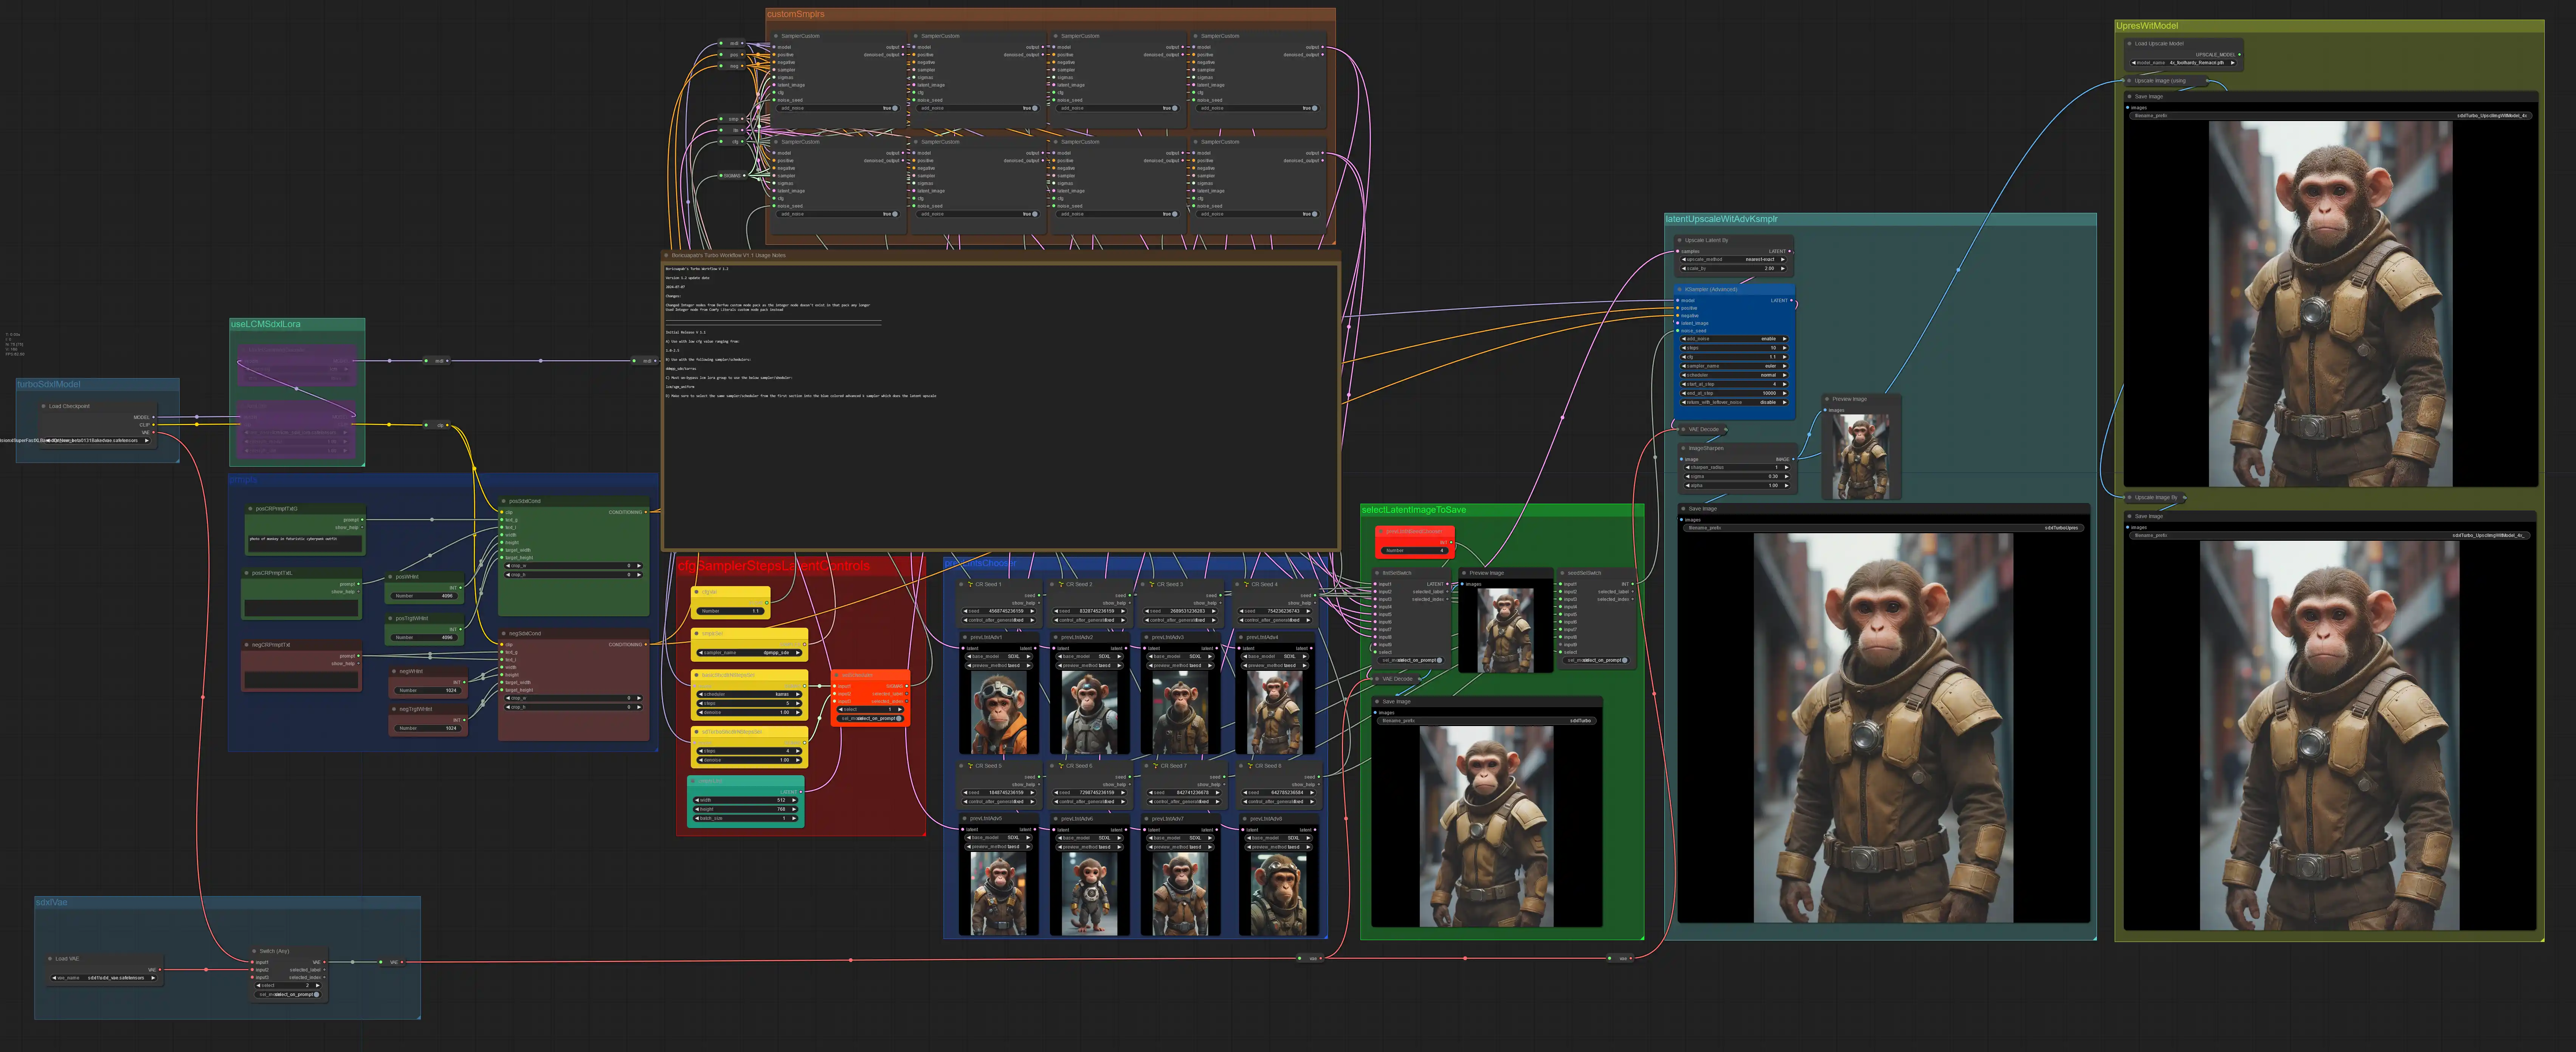The height and width of the screenshot is (1052, 2576).
Task: Toggle return_with_leftover_noise in KSampler (Advanced)
Action: tap(1734, 402)
